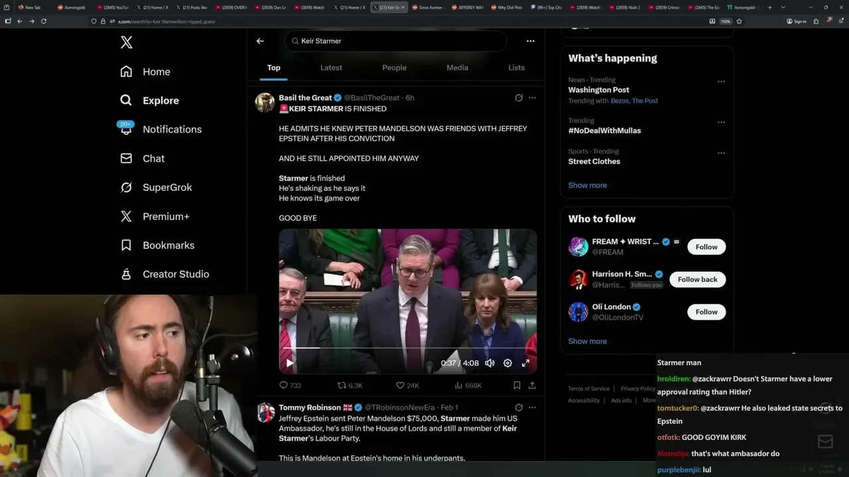Click back arrow beside search box
849x477 pixels.
[260, 41]
